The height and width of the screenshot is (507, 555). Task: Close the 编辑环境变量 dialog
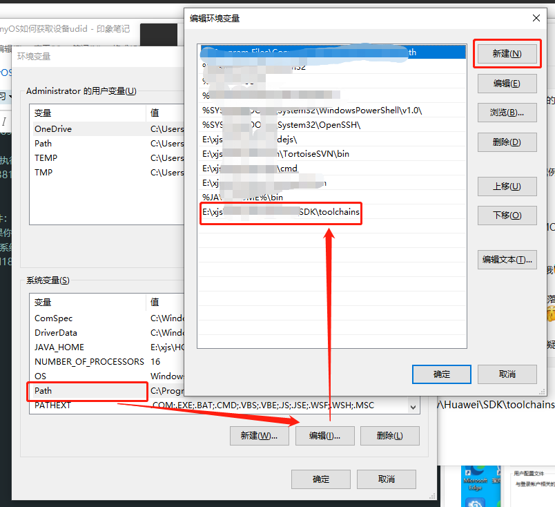[x=536, y=18]
